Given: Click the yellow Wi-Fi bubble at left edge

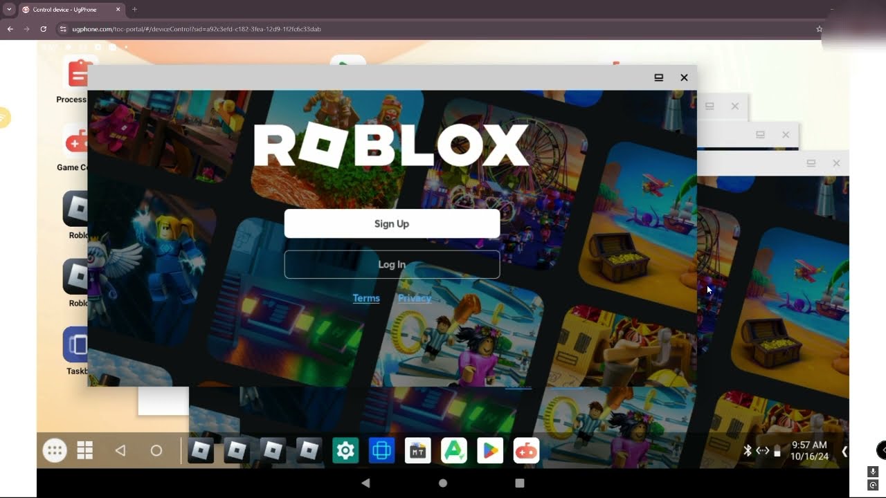Looking at the screenshot, I should point(5,118).
